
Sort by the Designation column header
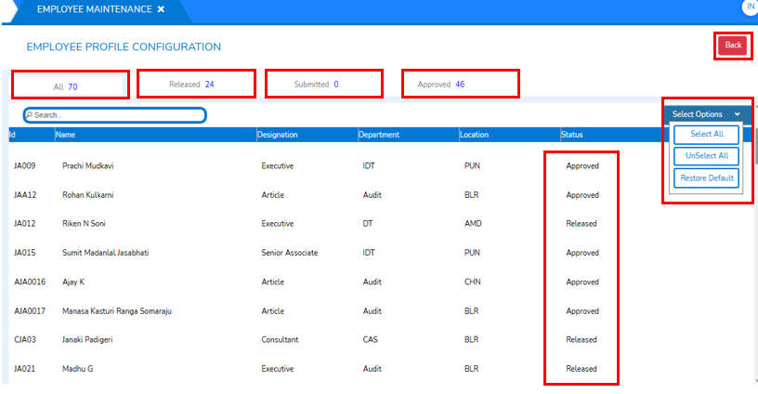pos(279,135)
